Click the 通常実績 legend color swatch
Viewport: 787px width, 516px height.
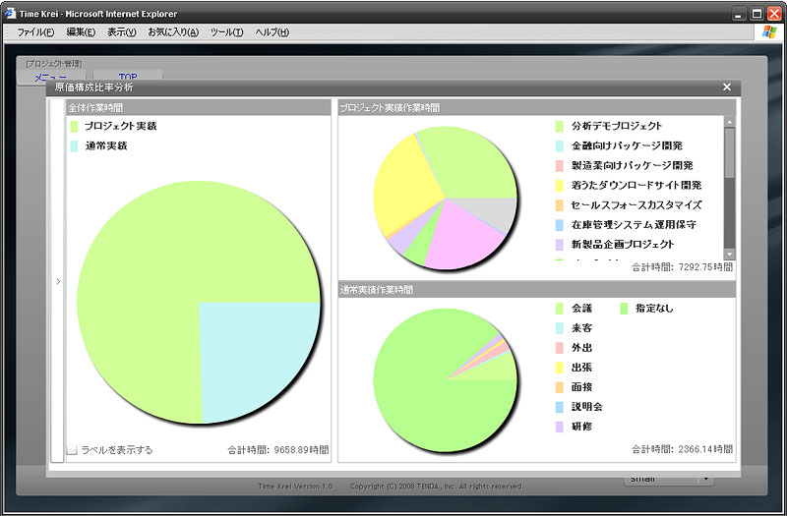75,145
